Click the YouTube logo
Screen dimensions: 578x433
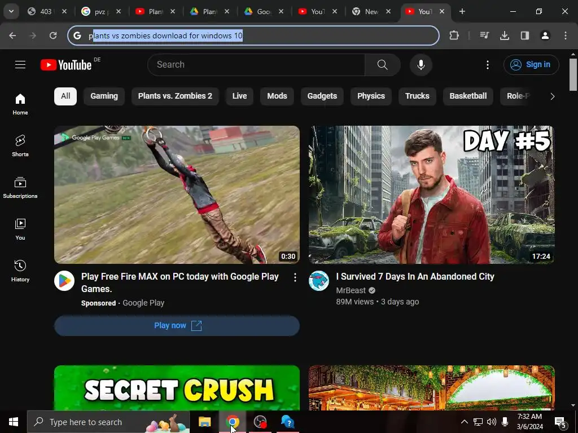66,65
